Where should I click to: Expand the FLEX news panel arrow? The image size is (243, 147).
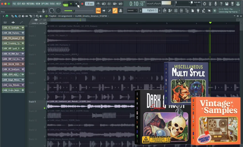click(240, 11)
